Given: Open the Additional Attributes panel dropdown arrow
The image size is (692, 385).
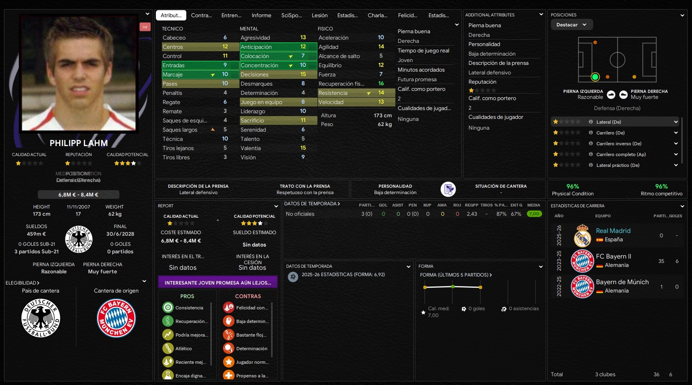Looking at the screenshot, I should coord(541,14).
